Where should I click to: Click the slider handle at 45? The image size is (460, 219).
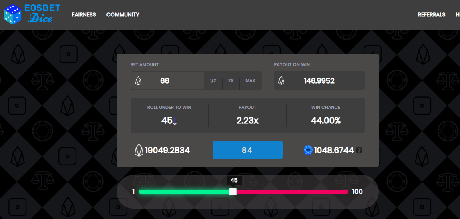tap(233, 192)
